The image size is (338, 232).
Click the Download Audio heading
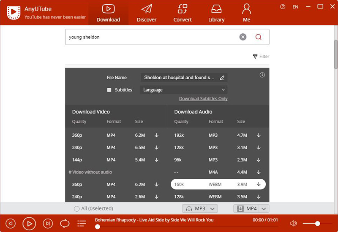(193, 112)
